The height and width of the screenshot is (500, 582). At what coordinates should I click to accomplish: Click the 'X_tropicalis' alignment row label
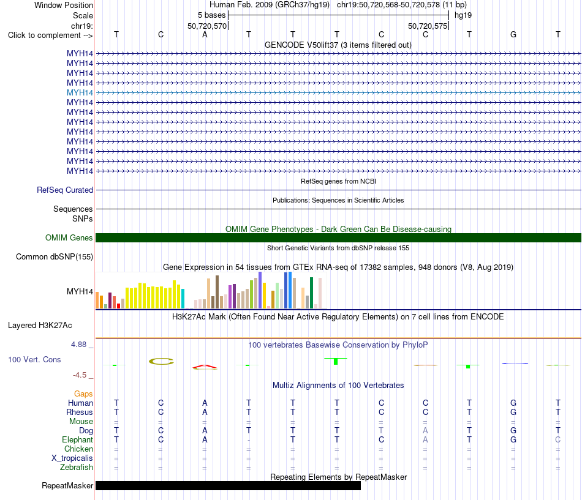[72, 458]
